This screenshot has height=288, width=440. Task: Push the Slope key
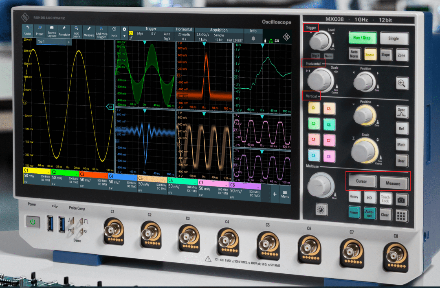[385, 55]
